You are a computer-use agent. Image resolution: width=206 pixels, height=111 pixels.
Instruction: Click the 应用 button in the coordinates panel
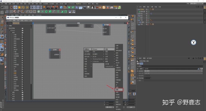131,107
